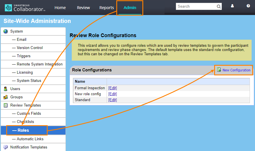Open Remote System Integration settings
Image resolution: width=255 pixels, height=151 pixels.
(x=39, y=64)
